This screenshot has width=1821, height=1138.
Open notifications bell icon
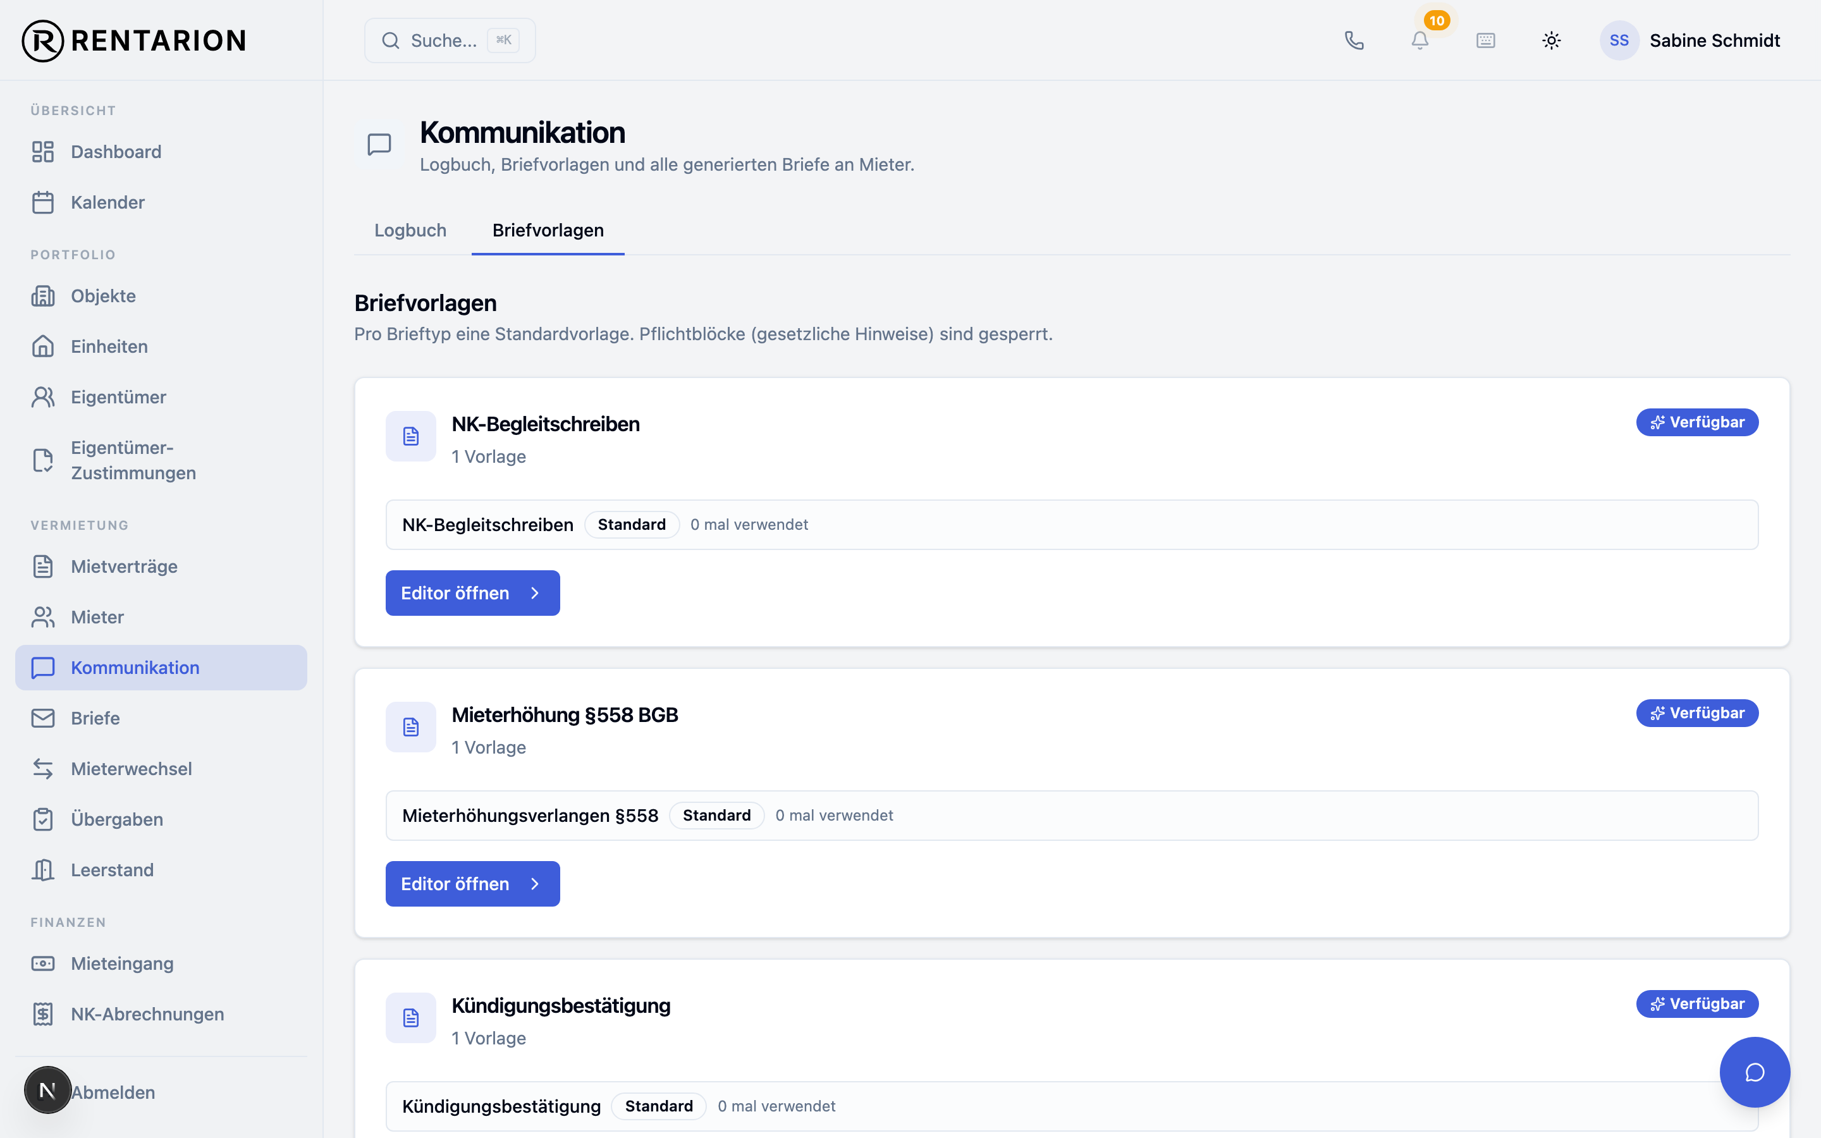(1419, 40)
